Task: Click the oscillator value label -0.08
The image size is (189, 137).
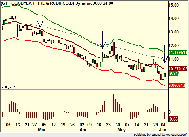Action: 173,119
